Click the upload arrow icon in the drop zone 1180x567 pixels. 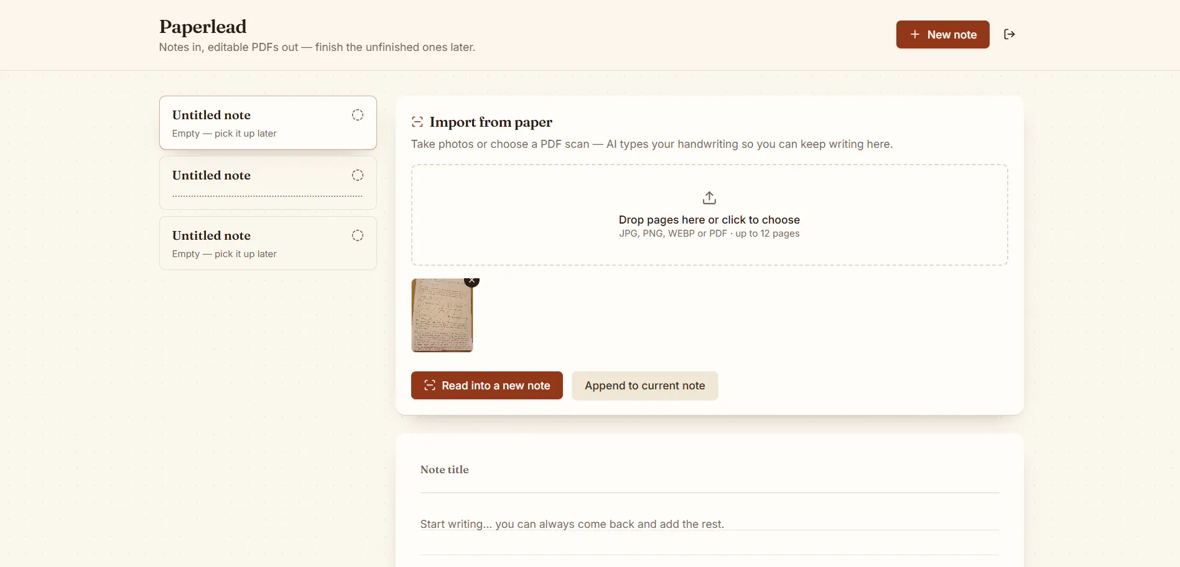(709, 197)
